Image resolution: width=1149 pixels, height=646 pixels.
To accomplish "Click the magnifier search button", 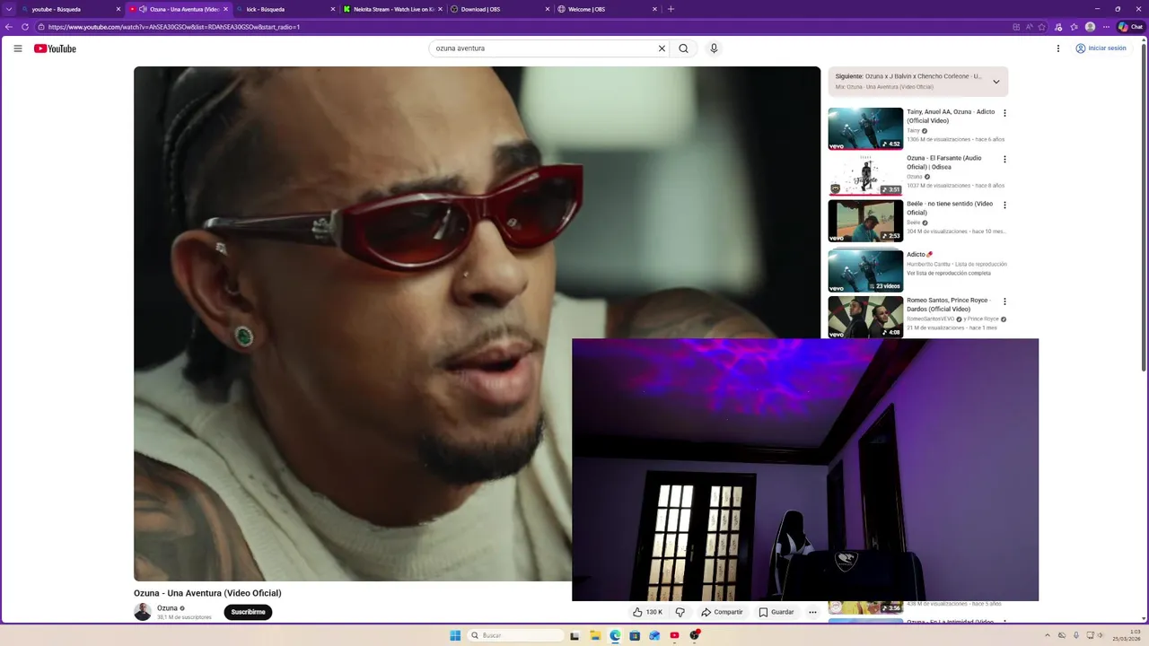I will (x=683, y=48).
